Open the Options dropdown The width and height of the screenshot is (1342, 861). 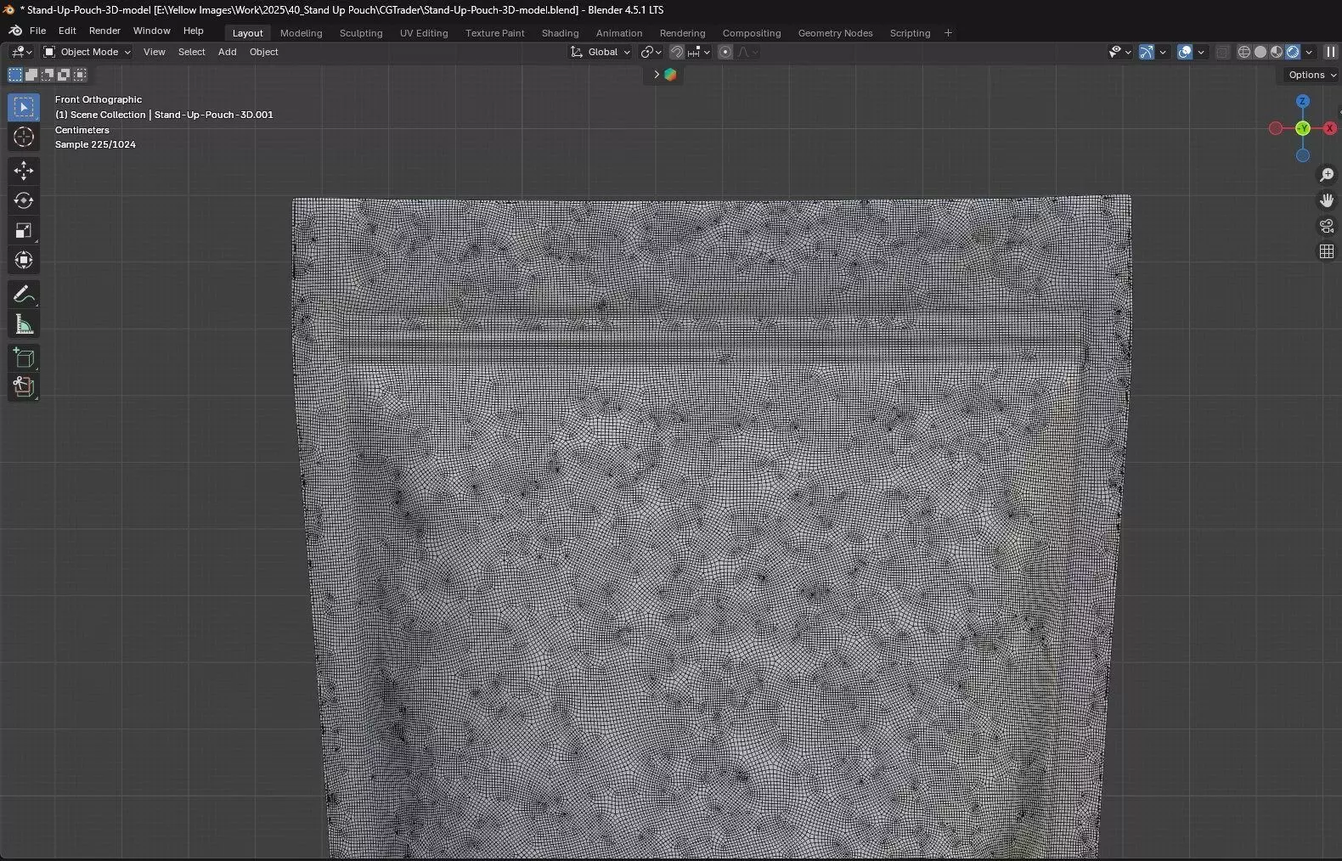click(1311, 75)
